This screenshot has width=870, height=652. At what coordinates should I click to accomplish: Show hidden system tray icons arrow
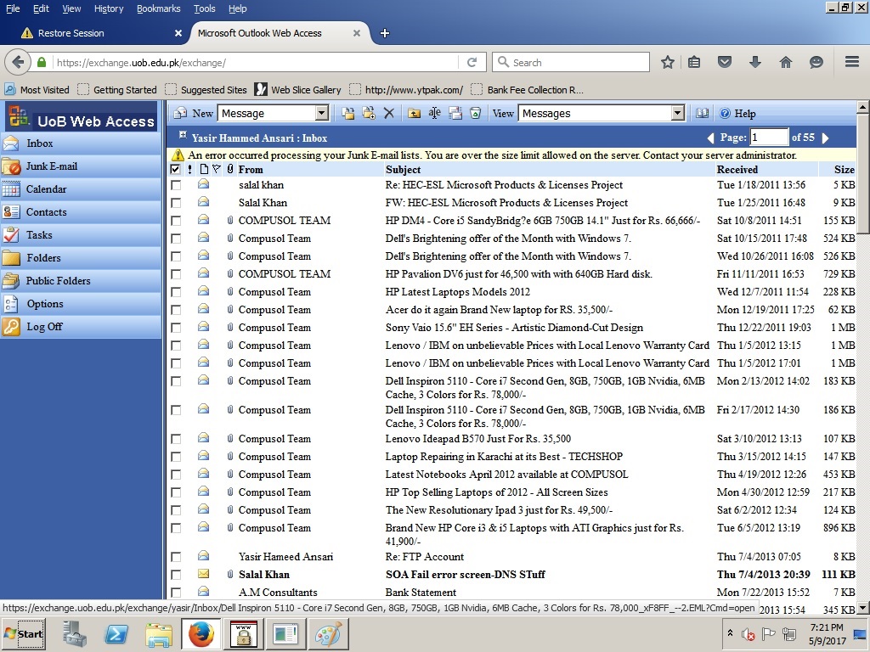click(x=730, y=633)
